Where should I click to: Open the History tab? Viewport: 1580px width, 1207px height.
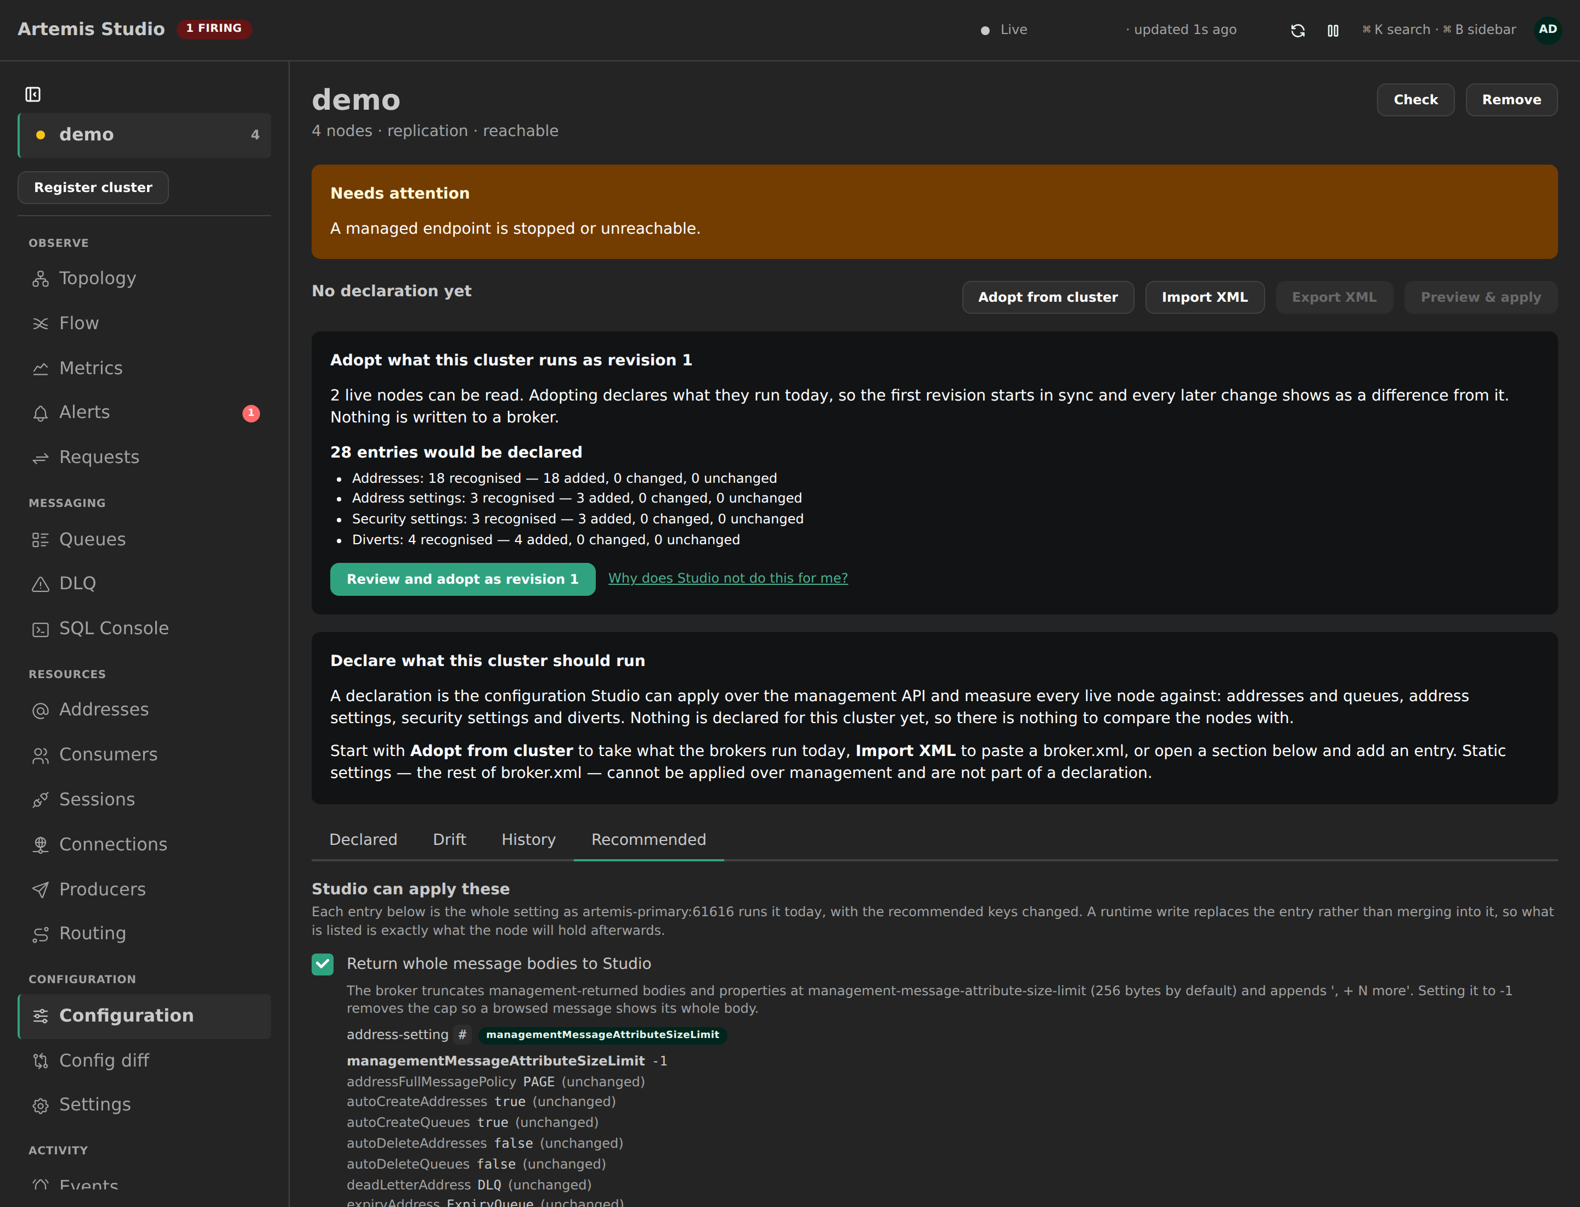coord(528,839)
